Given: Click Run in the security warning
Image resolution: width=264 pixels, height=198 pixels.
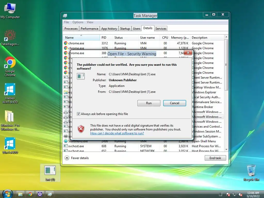Looking at the screenshot, I should [149, 103].
